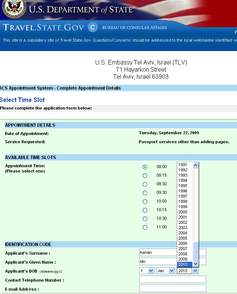237x294 pixels.
Task: Click the Consular Affairs circular emblem
Action: (x=92, y=27)
